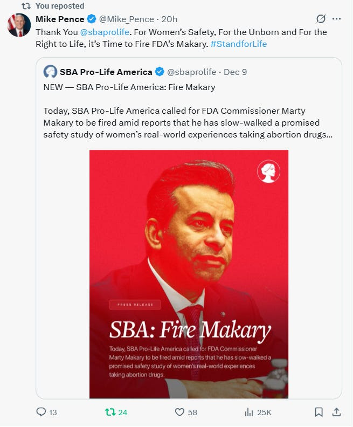This screenshot has height=427, width=353.
Task: Click the quoted post text about Makary
Action: pos(188,123)
